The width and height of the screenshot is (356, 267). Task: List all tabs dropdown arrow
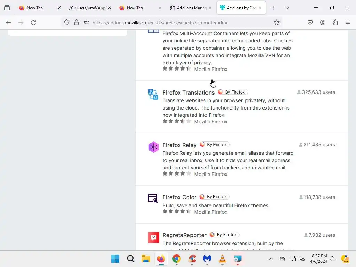click(x=287, y=8)
